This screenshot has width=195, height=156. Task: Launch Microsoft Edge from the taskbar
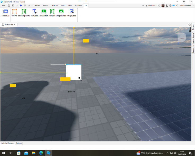[x=41, y=153]
